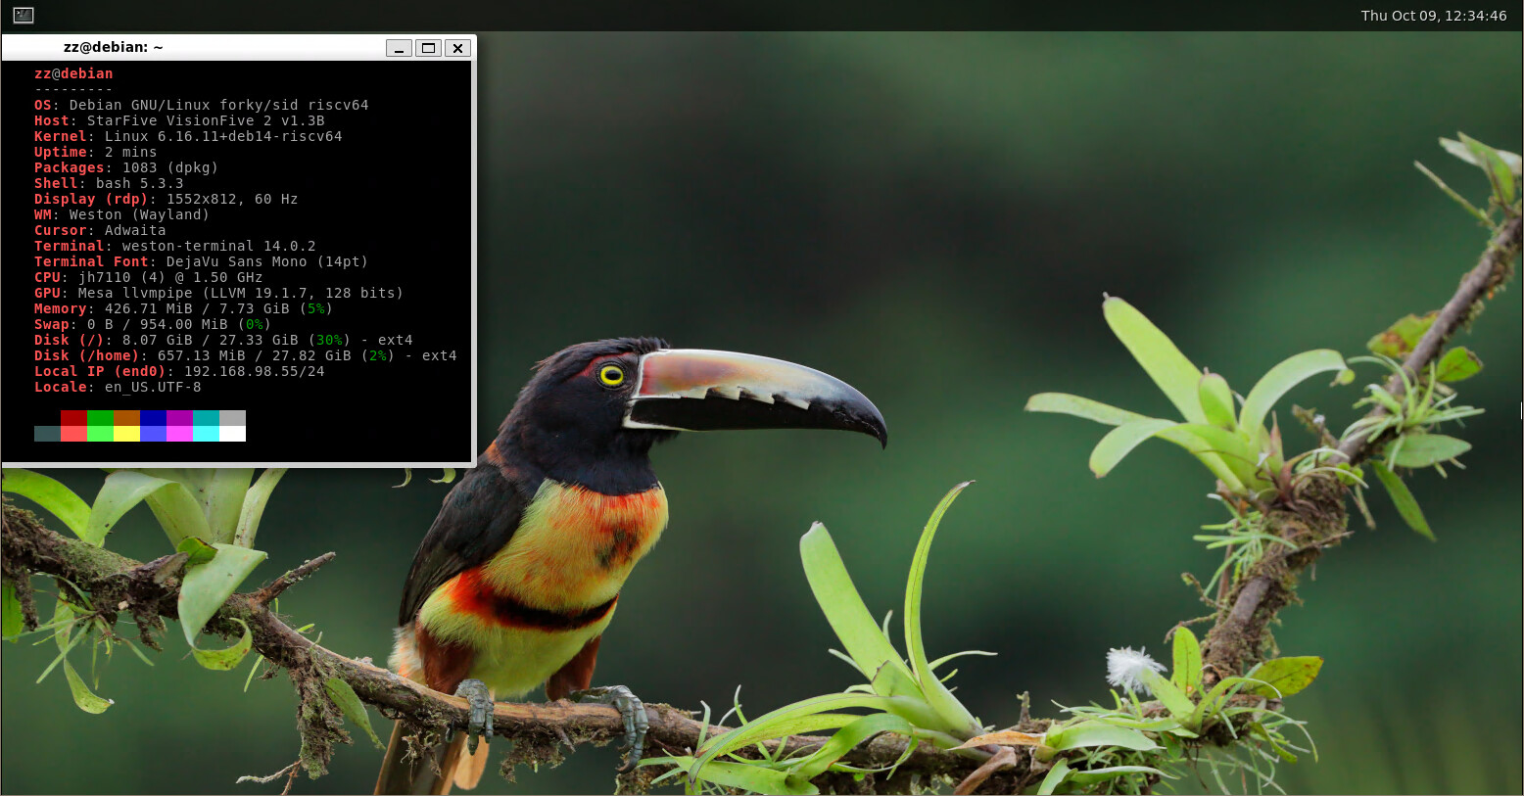Click the dark red color block
Viewport: 1524px width, 796px height.
point(73,418)
